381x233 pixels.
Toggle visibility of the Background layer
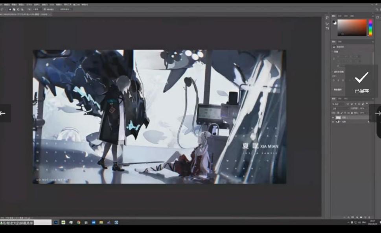(333, 122)
